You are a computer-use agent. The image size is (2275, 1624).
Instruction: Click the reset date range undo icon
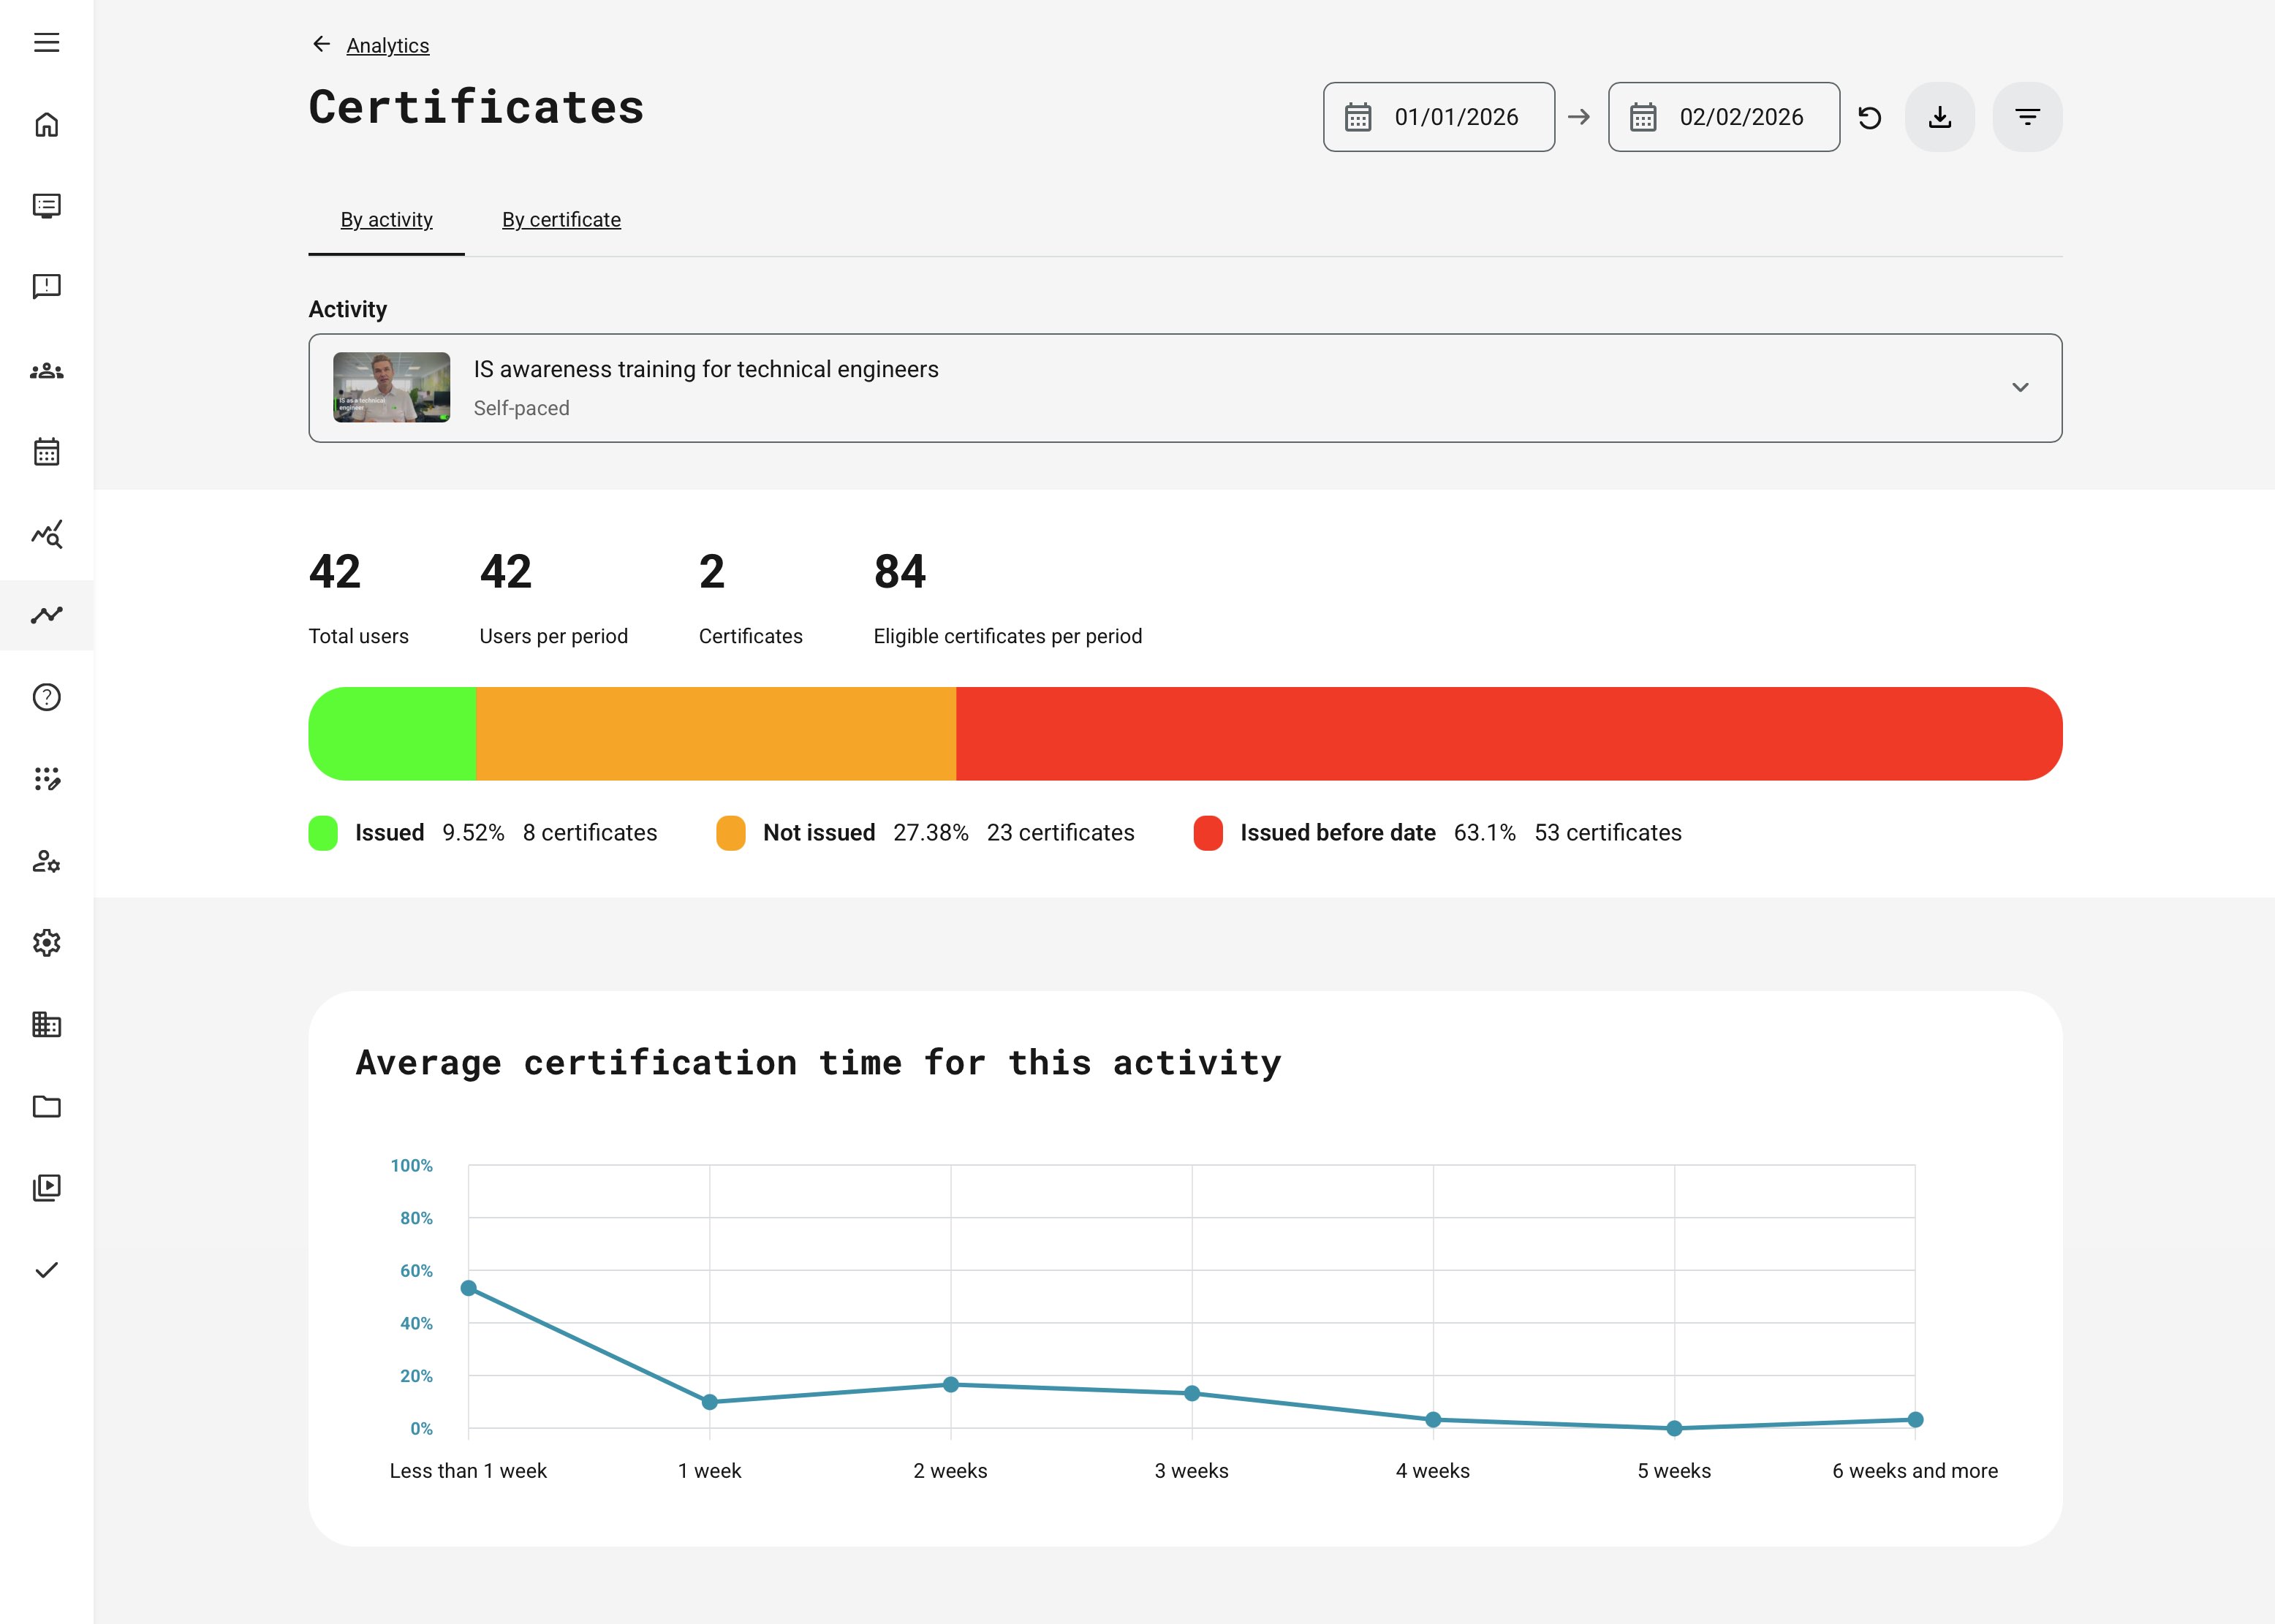[1871, 116]
